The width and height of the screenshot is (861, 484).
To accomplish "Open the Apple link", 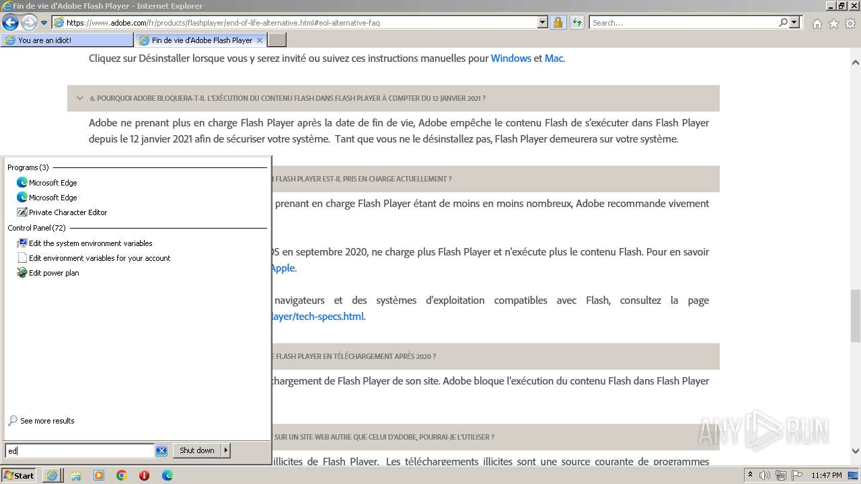I will (282, 268).
